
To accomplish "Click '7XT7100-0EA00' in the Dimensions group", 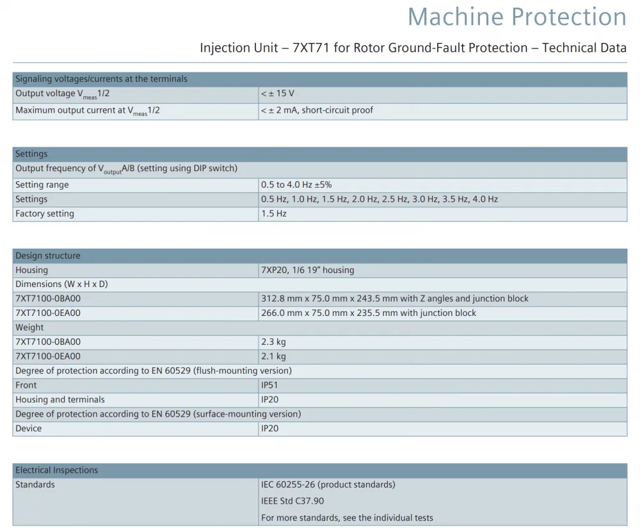I will pyautogui.click(x=48, y=313).
